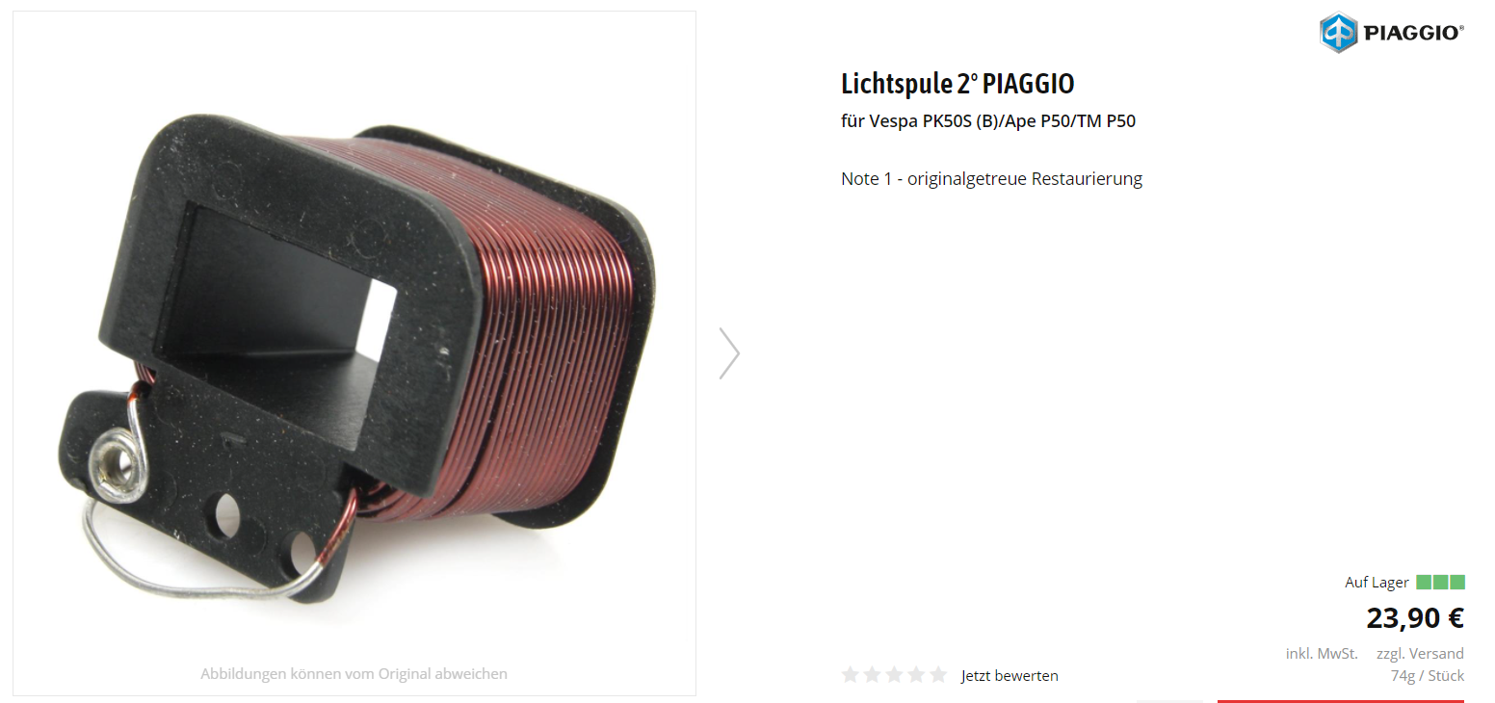Click the inkl. MwSt. tax note
The image size is (1495, 703).
[1322, 653]
